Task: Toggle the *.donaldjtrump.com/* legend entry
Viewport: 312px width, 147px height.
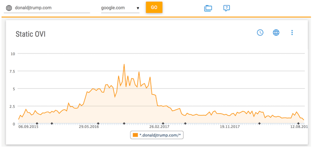Action: pyautogui.click(x=157, y=135)
